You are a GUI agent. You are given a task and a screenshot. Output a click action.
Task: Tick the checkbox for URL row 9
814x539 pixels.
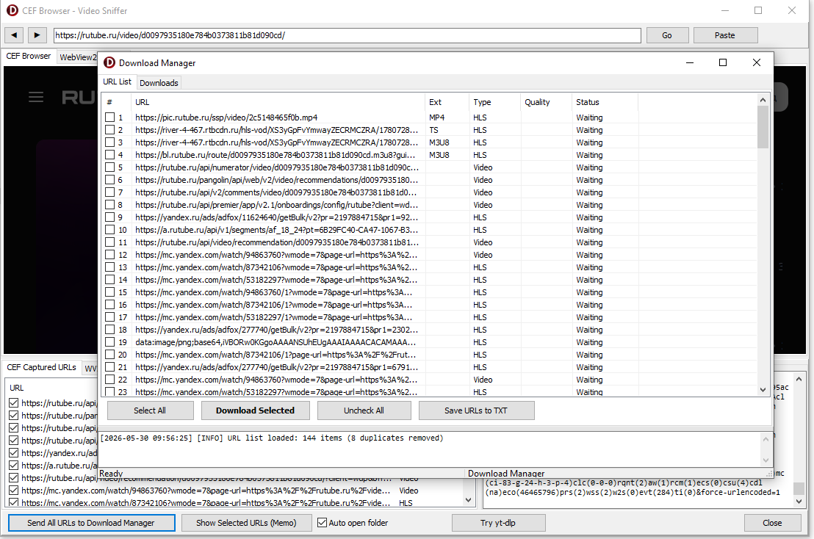[110, 217]
